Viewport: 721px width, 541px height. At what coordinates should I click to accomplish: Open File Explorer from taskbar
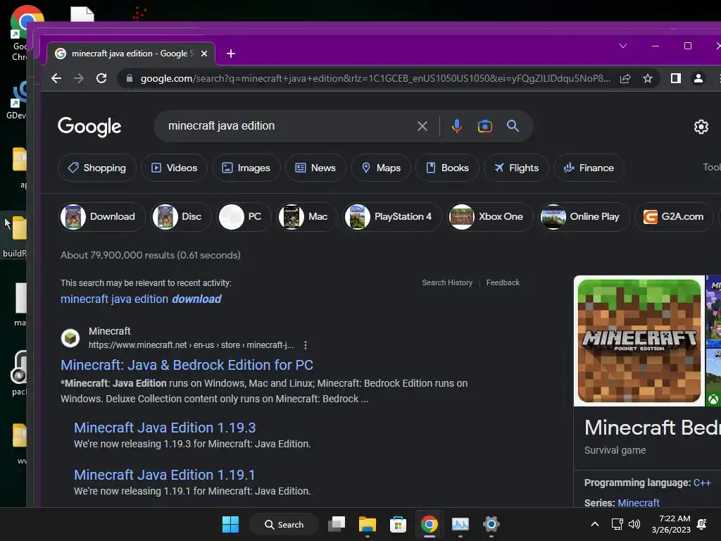coord(368,524)
